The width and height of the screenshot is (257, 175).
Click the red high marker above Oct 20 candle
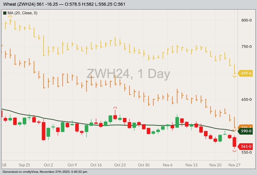tap(115, 108)
